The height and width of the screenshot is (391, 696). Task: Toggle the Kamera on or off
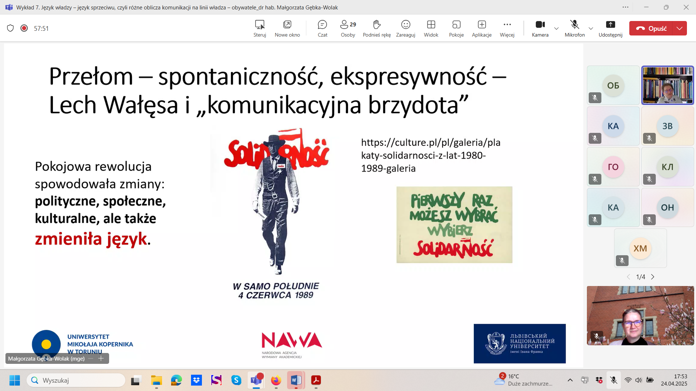540,28
